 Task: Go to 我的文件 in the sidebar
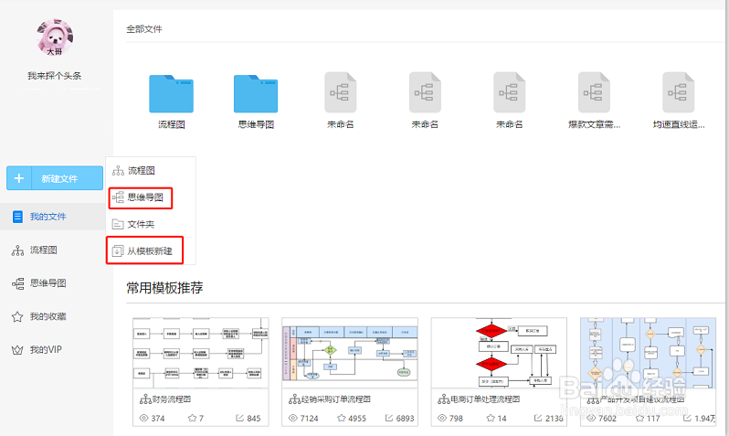click(x=53, y=217)
